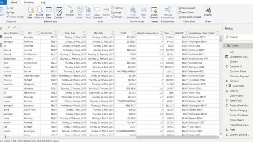Create a New Quick Measure
Image resolution: width=253 pixels, height=142 pixels.
coord(189,17)
